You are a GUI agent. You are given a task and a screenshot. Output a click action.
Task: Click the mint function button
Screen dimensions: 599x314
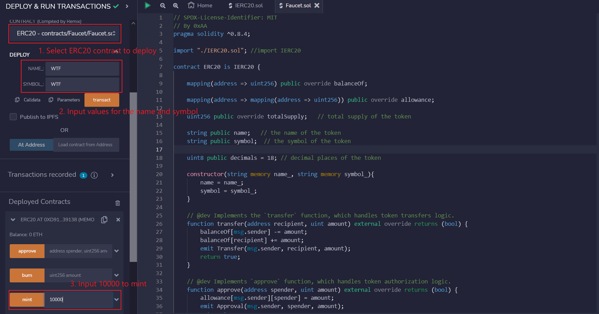pos(27,299)
